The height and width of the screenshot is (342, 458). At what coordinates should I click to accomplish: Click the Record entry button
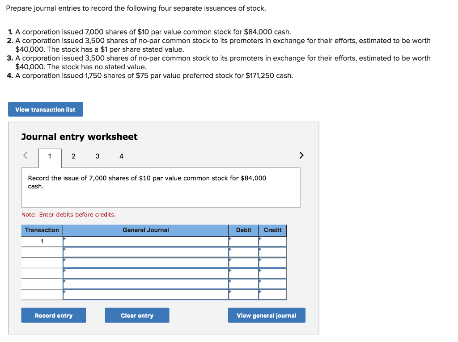point(54,315)
